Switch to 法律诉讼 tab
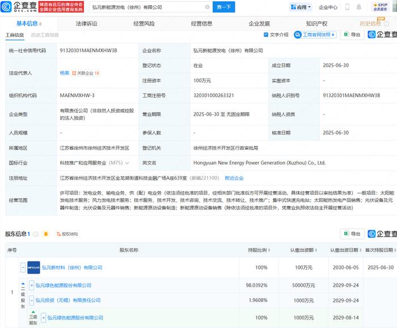 click(86, 24)
